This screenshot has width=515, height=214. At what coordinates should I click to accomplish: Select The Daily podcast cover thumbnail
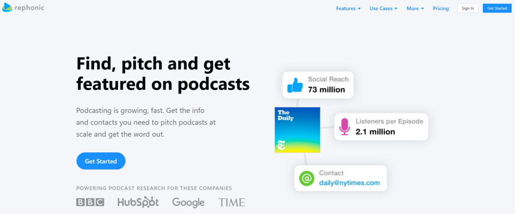(x=297, y=130)
